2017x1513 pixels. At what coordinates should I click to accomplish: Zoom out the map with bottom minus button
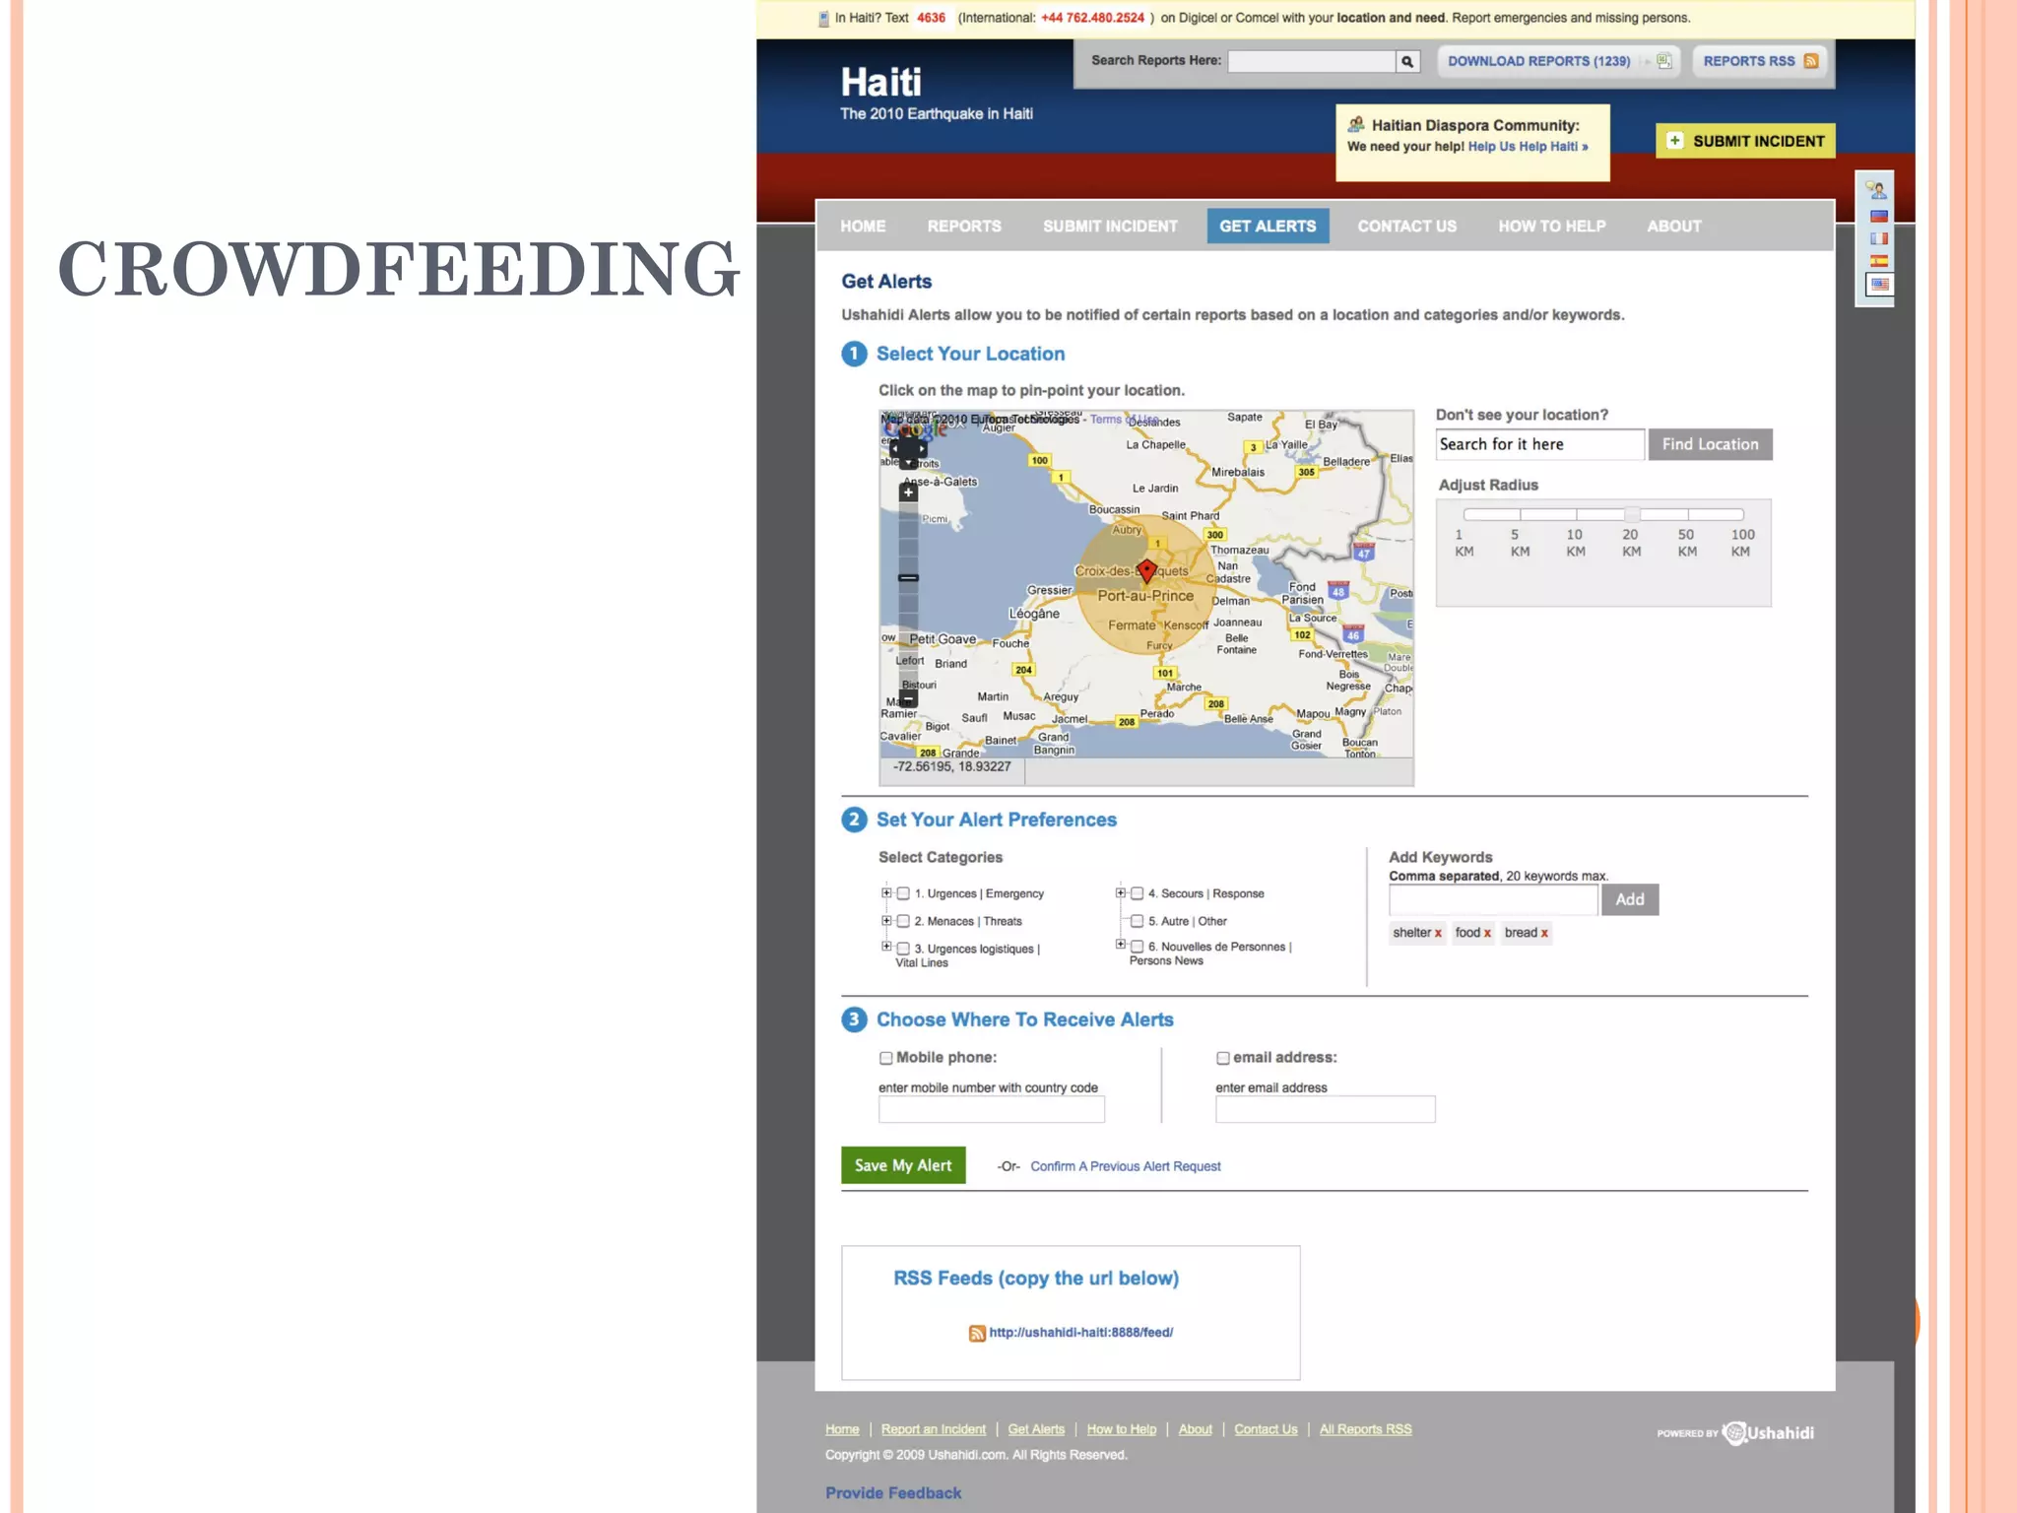pyautogui.click(x=908, y=699)
